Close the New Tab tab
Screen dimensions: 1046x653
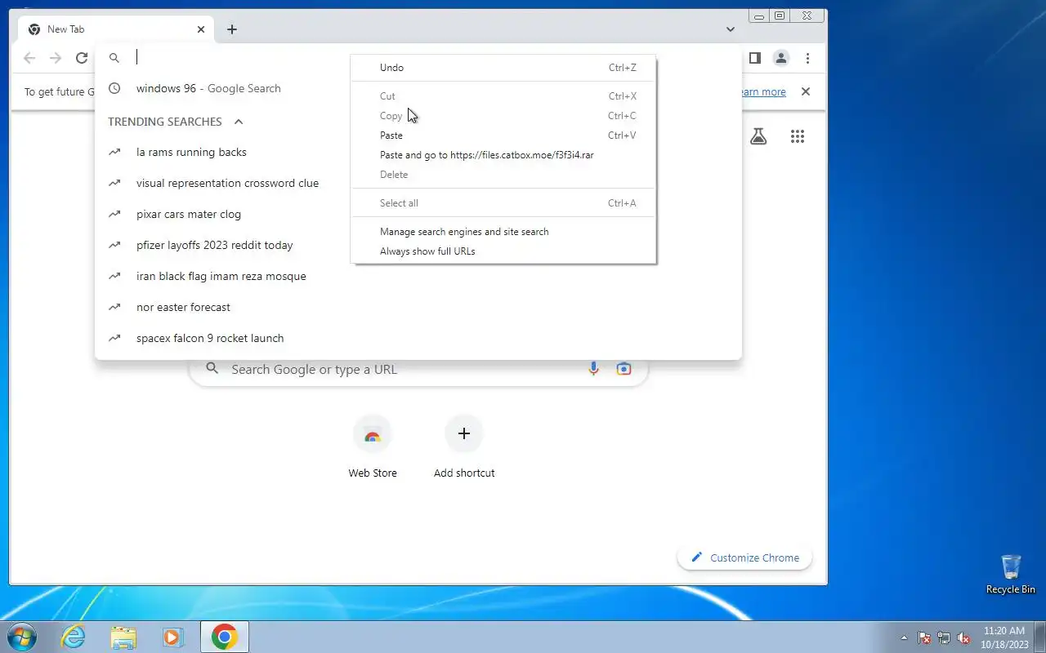(201, 29)
